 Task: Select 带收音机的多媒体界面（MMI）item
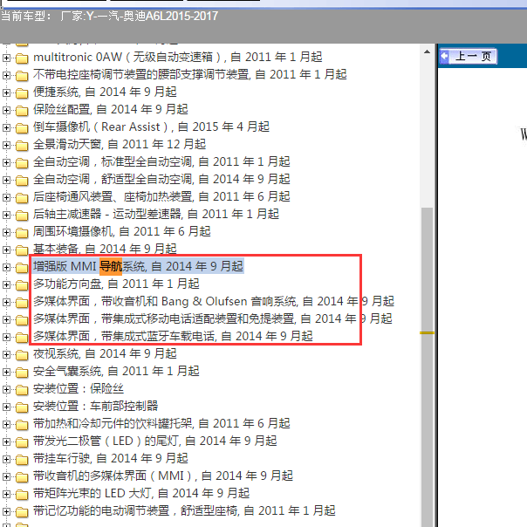[163, 476]
